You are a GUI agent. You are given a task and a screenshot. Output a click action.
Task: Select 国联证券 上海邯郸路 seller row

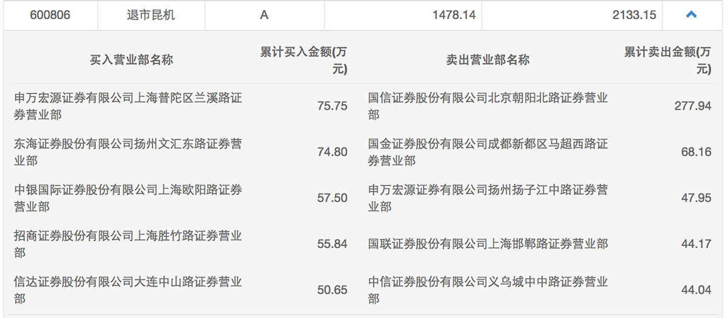coord(488,244)
